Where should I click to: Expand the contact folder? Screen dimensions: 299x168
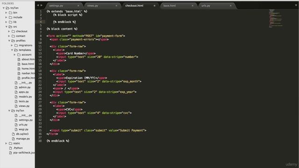[9, 36]
